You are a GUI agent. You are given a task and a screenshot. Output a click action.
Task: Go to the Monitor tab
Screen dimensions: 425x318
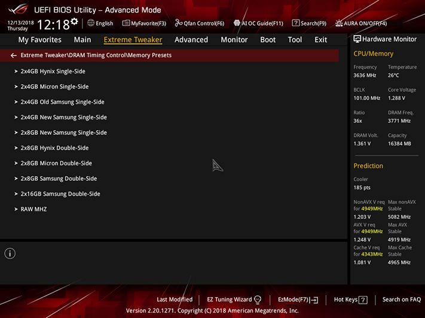point(234,40)
